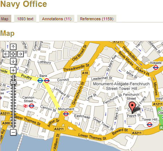Switch to the 1893 text tab
The width and height of the screenshot is (163, 151).
click(25, 19)
